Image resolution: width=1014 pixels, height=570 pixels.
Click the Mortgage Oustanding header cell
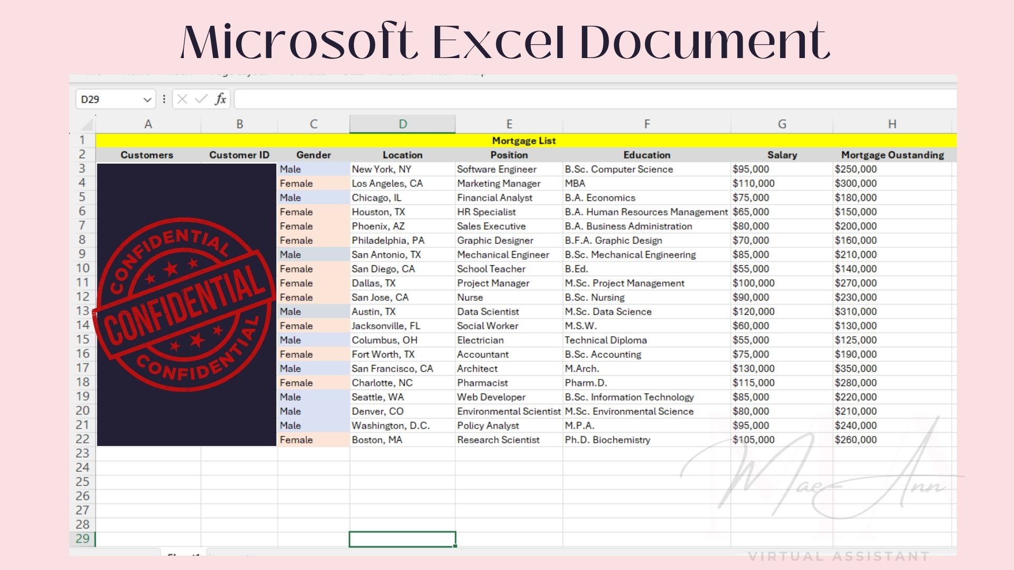click(892, 155)
